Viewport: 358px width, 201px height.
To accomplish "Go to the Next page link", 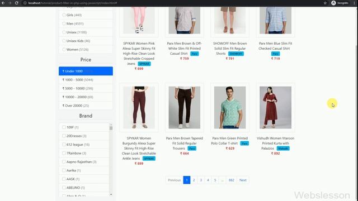I will (x=243, y=180).
